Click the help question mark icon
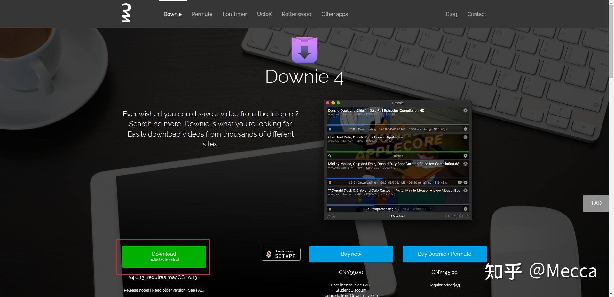This screenshot has height=297, width=614. pos(467,216)
